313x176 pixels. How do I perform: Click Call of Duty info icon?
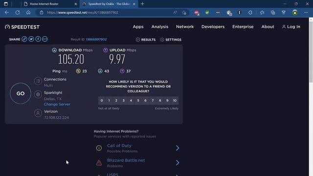pyautogui.click(x=99, y=148)
